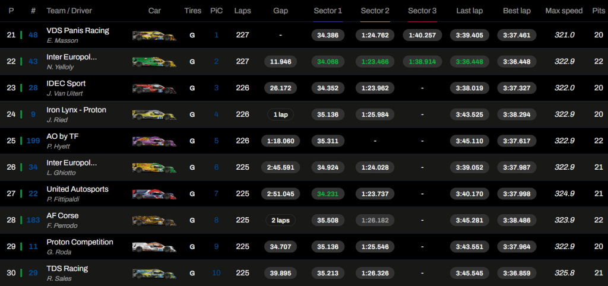The image size is (608, 286).
Task: Click the 1 lap gap badge
Action: (280, 115)
